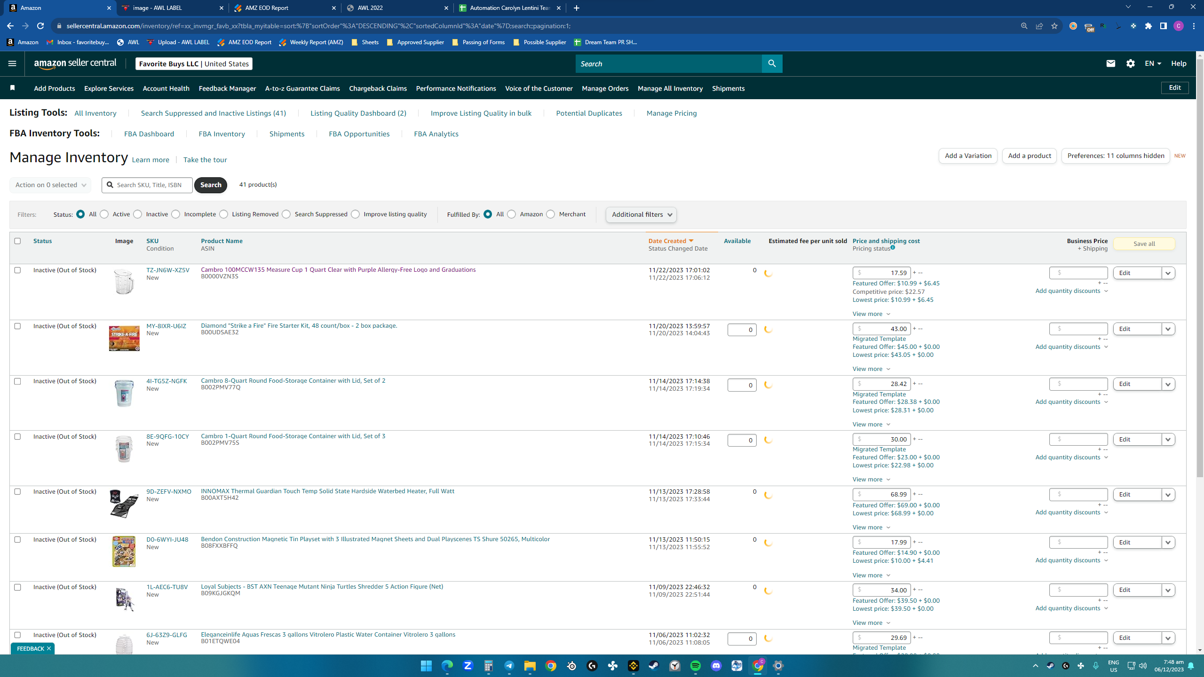The height and width of the screenshot is (677, 1204).
Task: Click the Search SKU, Title, ISBN field
Action: 147,185
